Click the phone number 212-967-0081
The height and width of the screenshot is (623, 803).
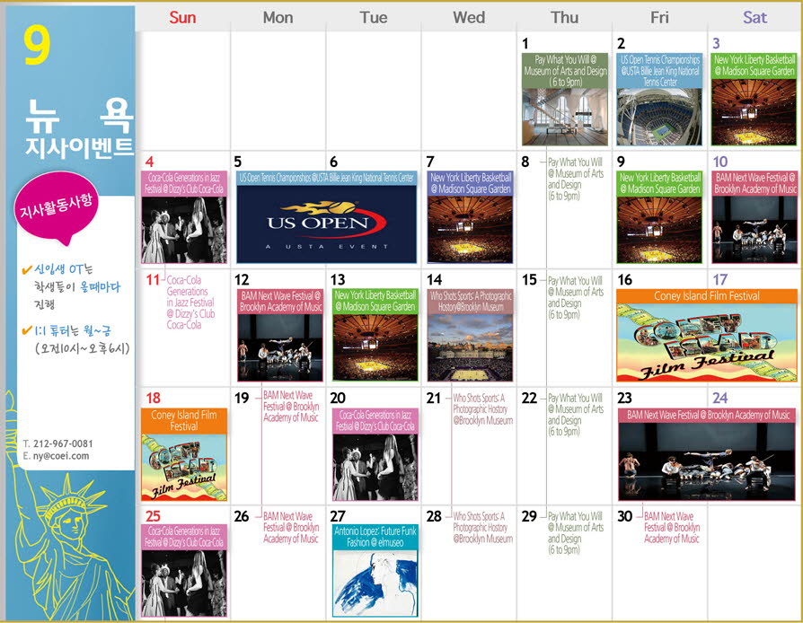[x=63, y=443]
